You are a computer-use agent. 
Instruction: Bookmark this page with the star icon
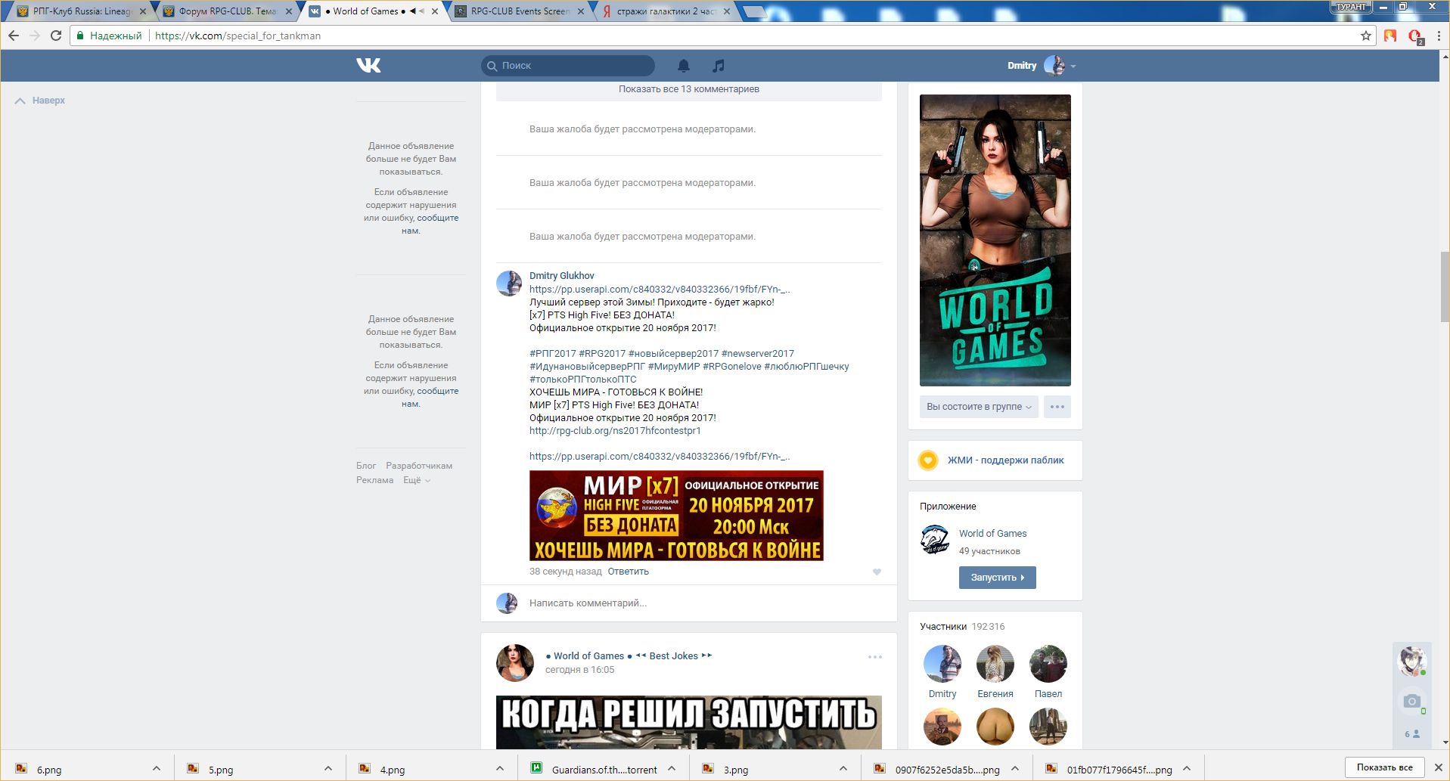(1366, 36)
